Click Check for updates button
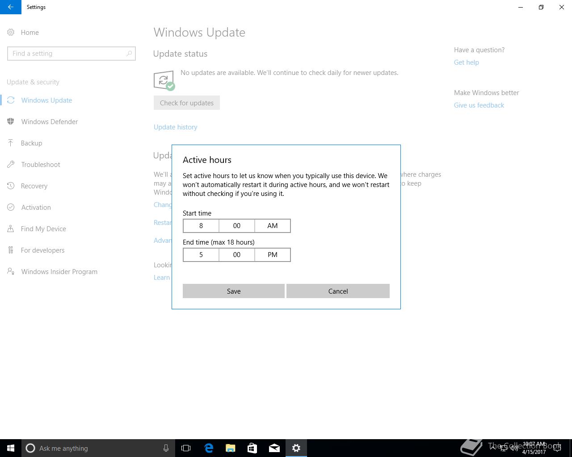 click(x=187, y=103)
